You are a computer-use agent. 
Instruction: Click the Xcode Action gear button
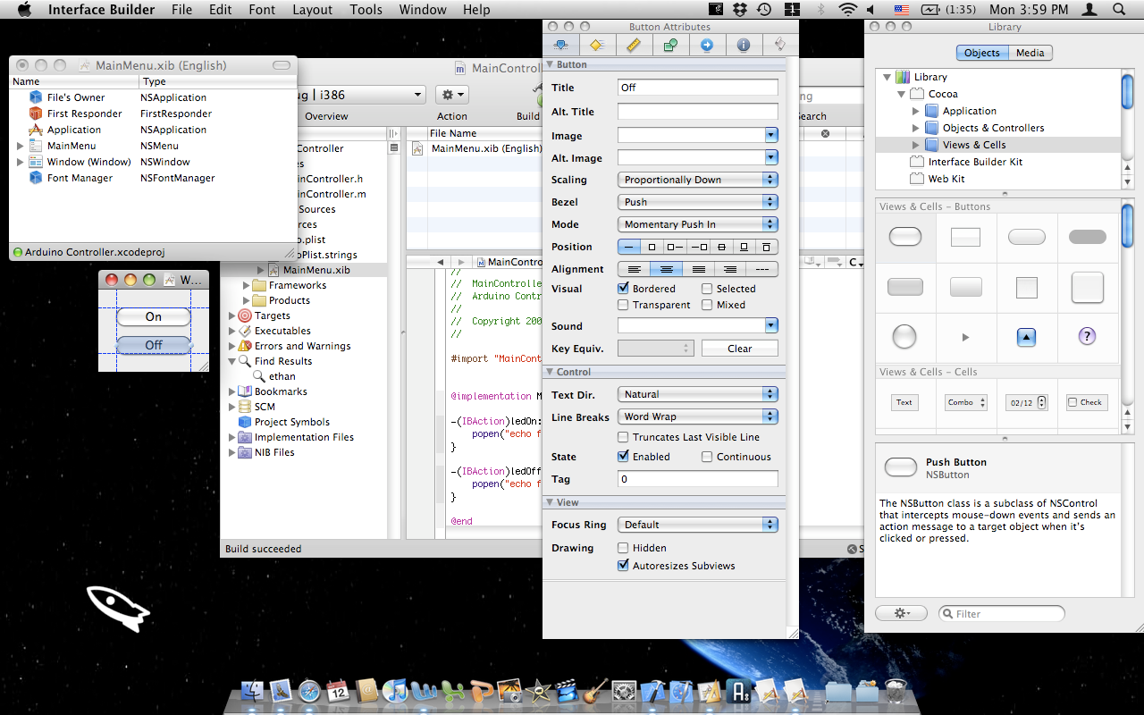[451, 94]
